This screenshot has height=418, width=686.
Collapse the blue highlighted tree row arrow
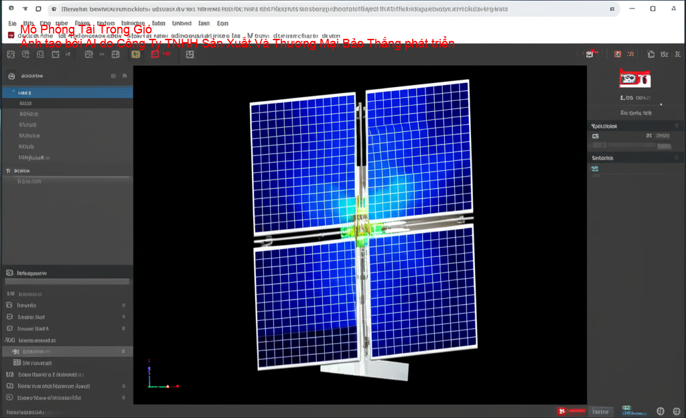13,92
